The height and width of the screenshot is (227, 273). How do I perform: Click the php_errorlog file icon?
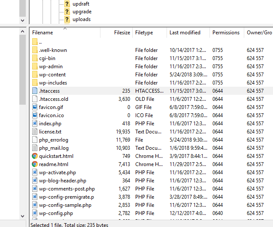point(35,140)
